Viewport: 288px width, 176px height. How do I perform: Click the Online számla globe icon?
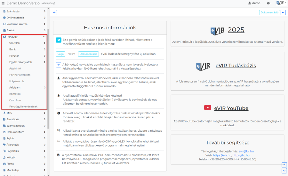[4, 18]
